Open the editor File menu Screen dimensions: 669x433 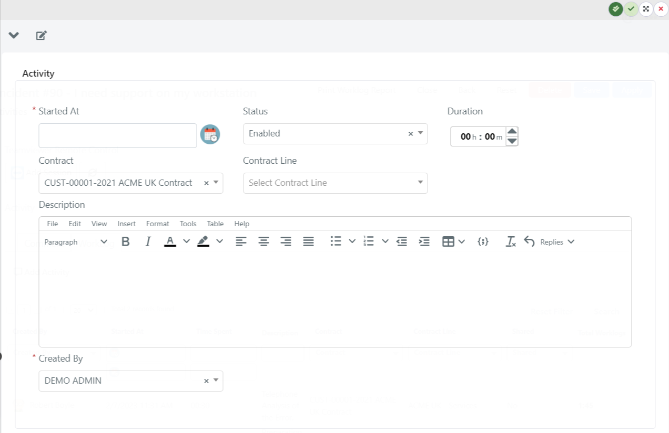[53, 224]
